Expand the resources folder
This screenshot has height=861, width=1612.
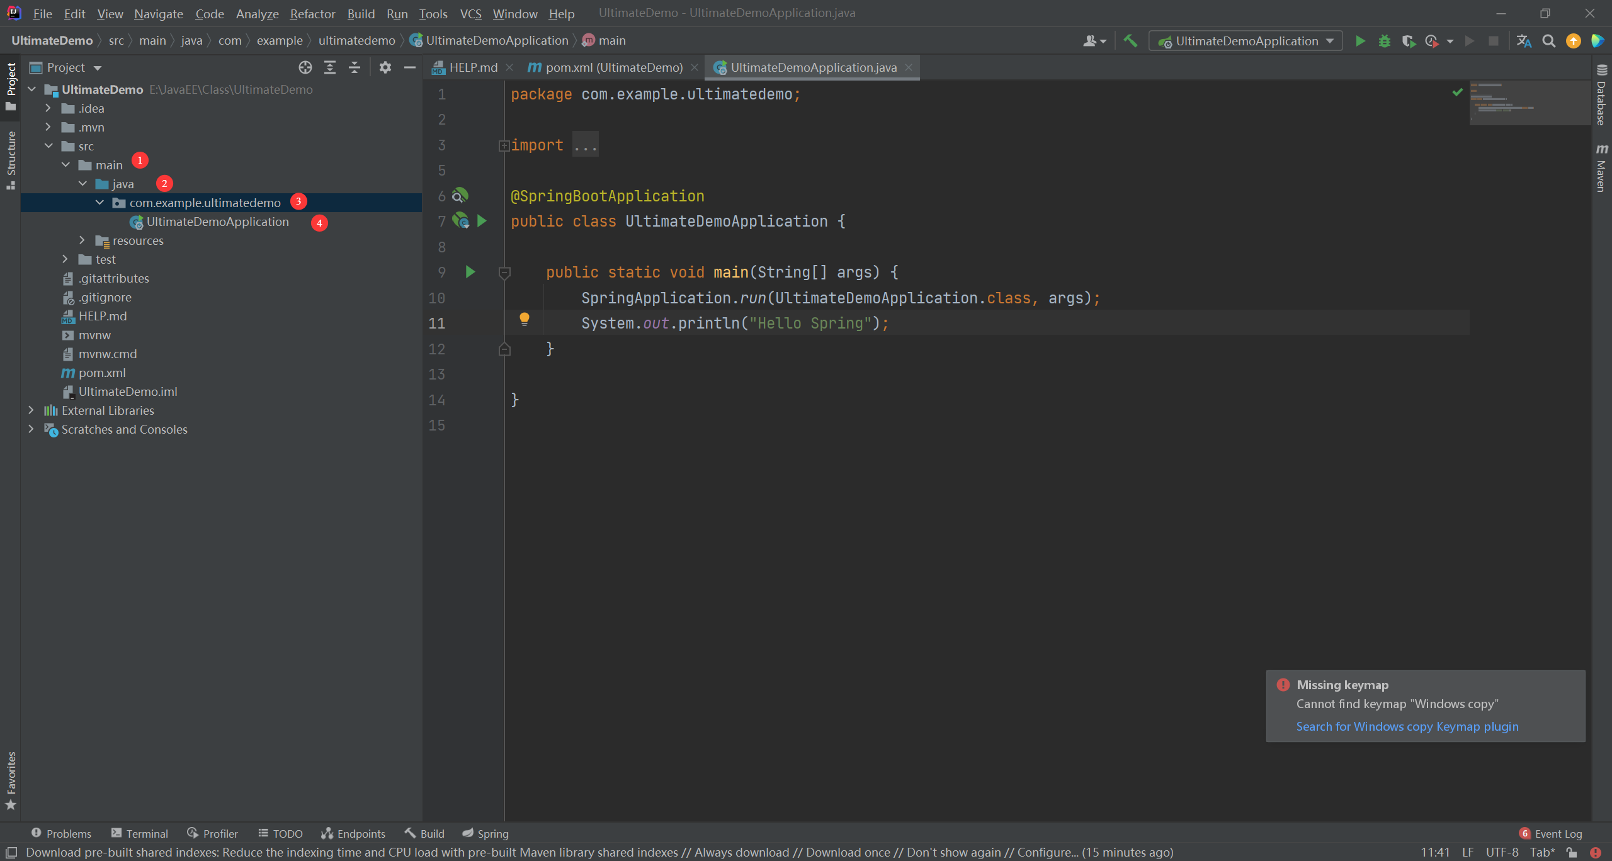pyautogui.click(x=82, y=240)
